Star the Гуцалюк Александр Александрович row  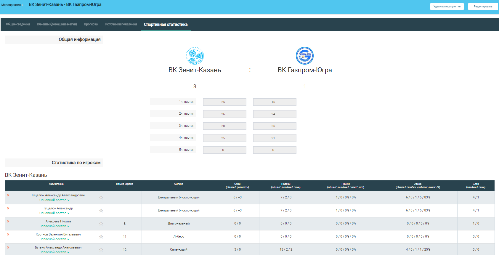[x=101, y=198]
